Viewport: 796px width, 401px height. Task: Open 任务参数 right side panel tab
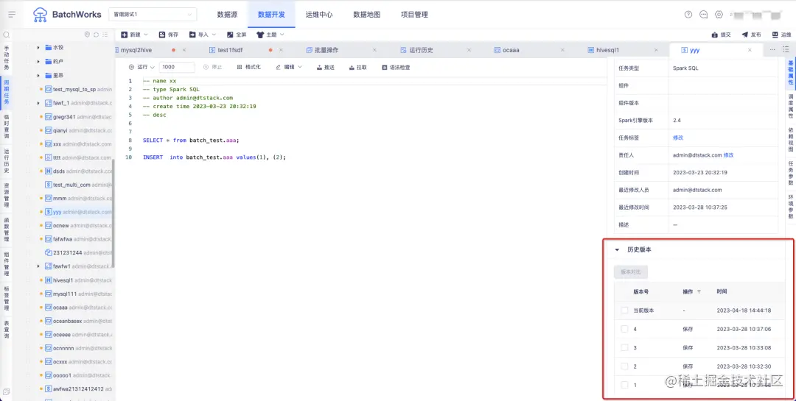790,173
